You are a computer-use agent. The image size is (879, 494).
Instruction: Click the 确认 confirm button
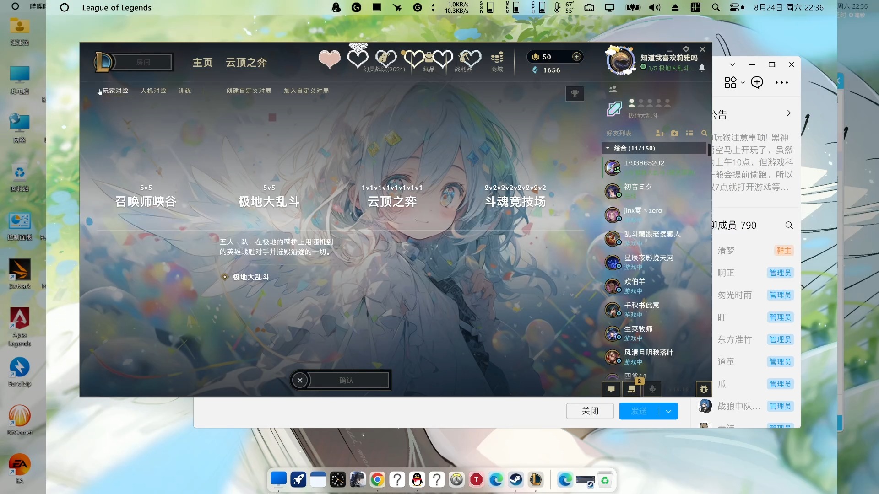346,380
